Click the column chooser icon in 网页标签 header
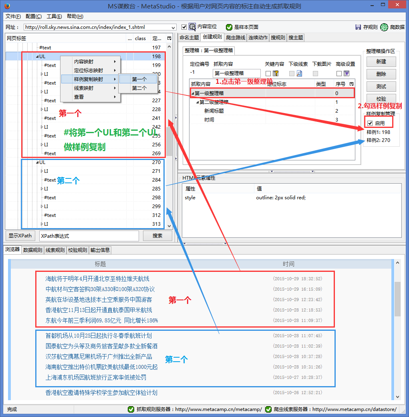This screenshot has height=417, width=409. [169, 38]
